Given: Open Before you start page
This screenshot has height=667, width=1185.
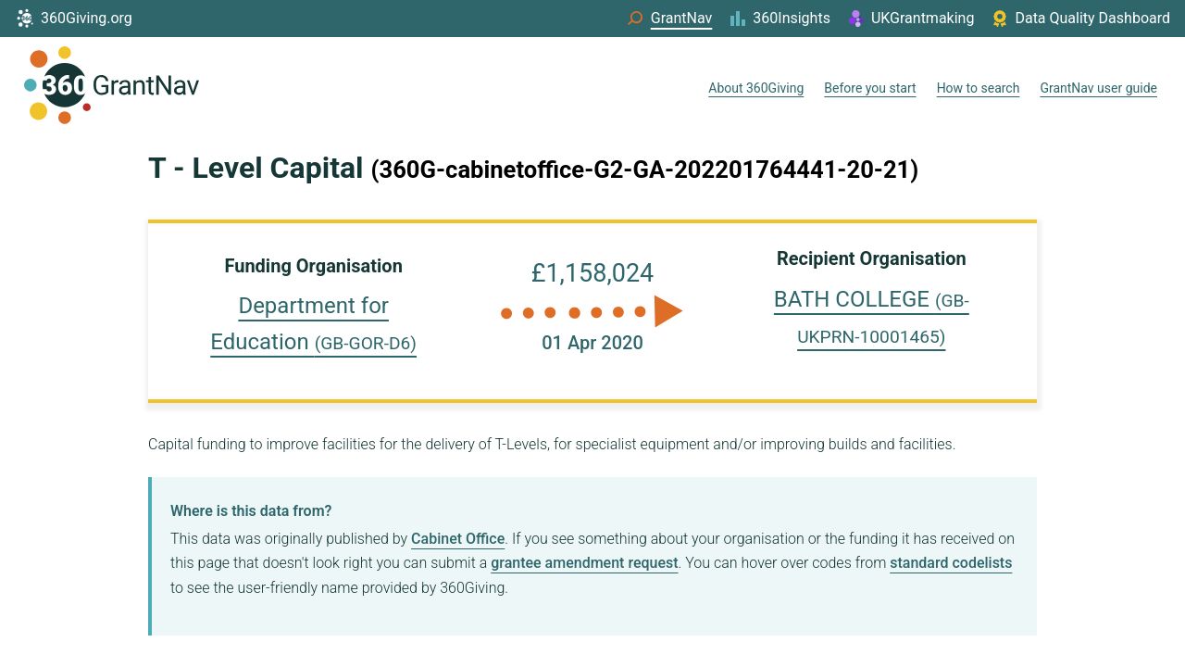Looking at the screenshot, I should pos(870,88).
